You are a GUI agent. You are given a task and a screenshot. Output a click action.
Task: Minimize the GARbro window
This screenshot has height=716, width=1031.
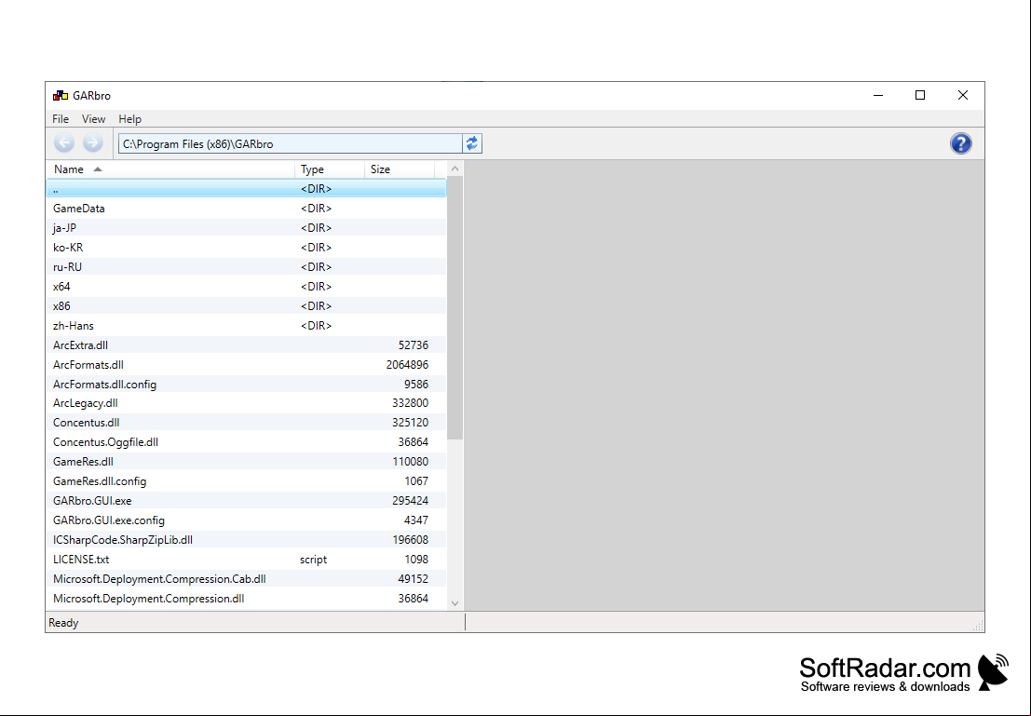pos(878,95)
